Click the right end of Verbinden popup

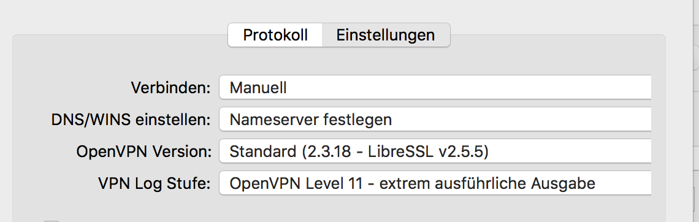(642, 87)
